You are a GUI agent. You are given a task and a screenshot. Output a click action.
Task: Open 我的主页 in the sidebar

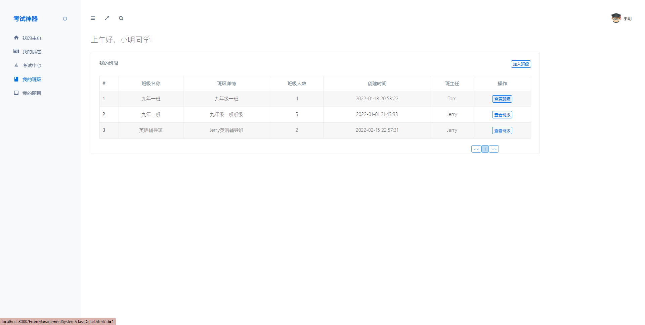[x=32, y=38]
